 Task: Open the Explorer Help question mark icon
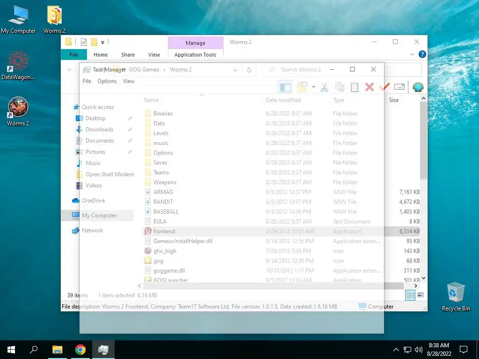point(422,54)
